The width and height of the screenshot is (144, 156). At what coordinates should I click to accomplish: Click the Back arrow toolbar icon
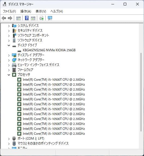4,18
